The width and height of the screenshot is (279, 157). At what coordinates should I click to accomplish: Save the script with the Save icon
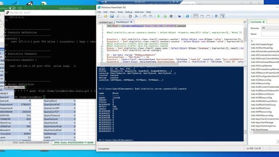(x=112, y=16)
